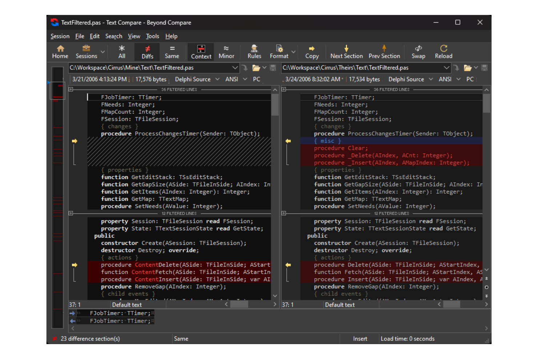Open the Help menu
Viewport: 538px width, 359px height.
171,36
